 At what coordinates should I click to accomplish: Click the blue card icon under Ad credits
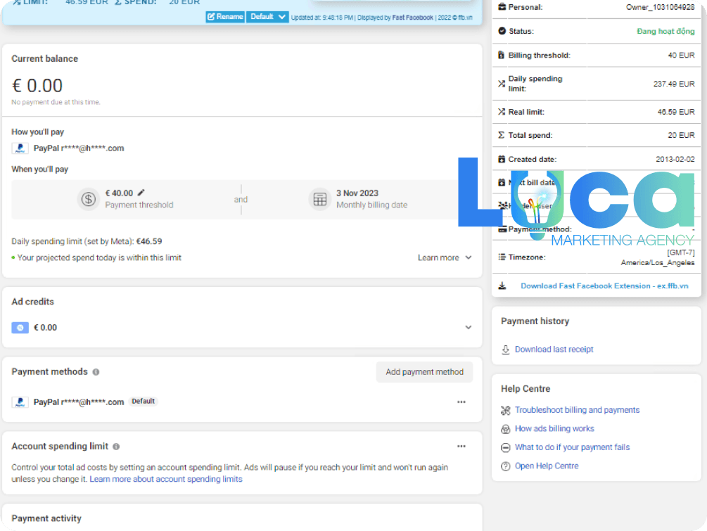coord(20,327)
